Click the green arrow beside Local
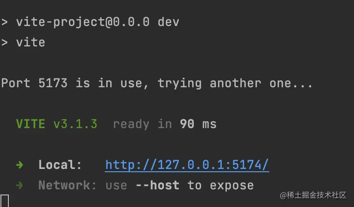 [x=20, y=165]
